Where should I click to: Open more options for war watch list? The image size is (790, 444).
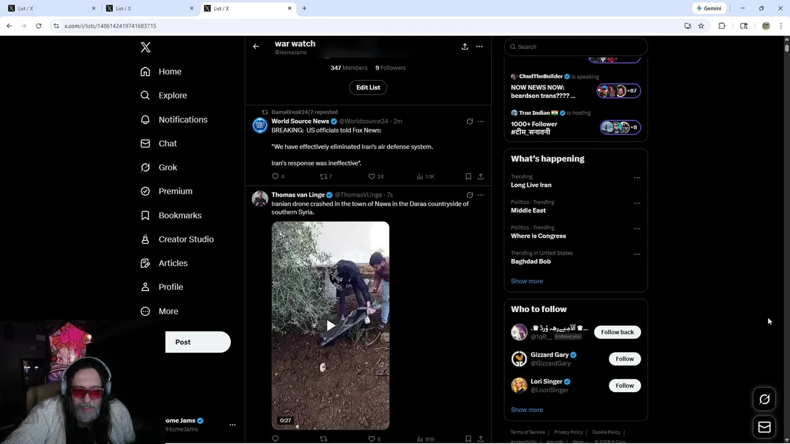click(479, 46)
